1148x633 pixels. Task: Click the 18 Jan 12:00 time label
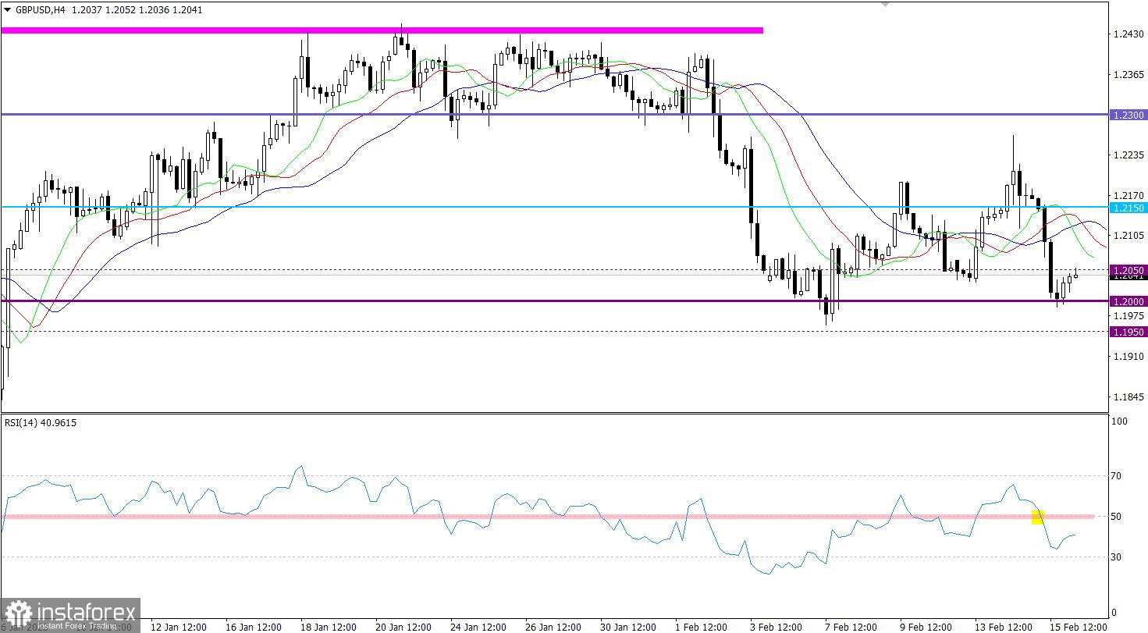coord(329,627)
